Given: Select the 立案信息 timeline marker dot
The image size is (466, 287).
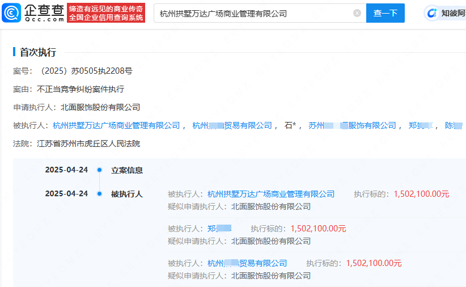Looking at the screenshot, I should [100, 170].
